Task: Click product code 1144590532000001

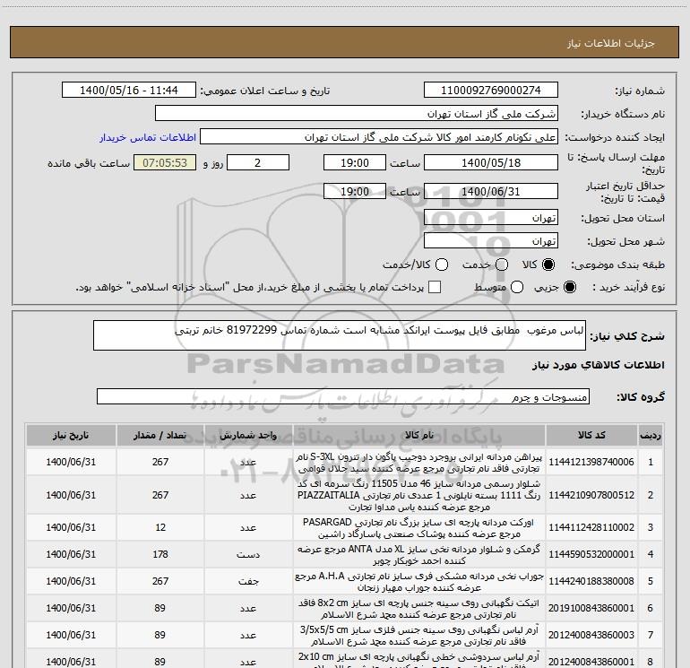Action: [591, 554]
